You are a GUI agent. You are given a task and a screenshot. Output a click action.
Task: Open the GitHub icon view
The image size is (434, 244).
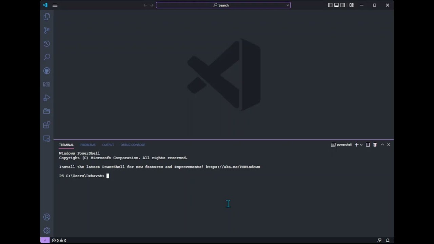coord(47,71)
